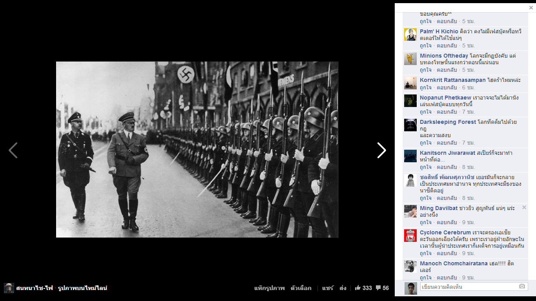Screen dimensions: 536x301
Task: Open Cyclone Cerebrum's name link
Action: (x=445, y=232)
